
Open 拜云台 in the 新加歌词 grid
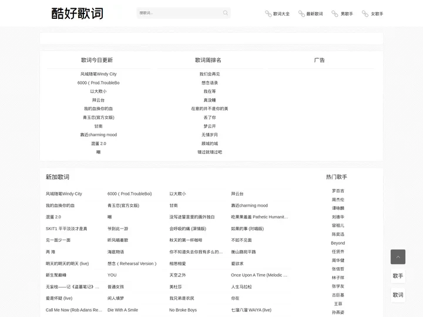pos(237,194)
